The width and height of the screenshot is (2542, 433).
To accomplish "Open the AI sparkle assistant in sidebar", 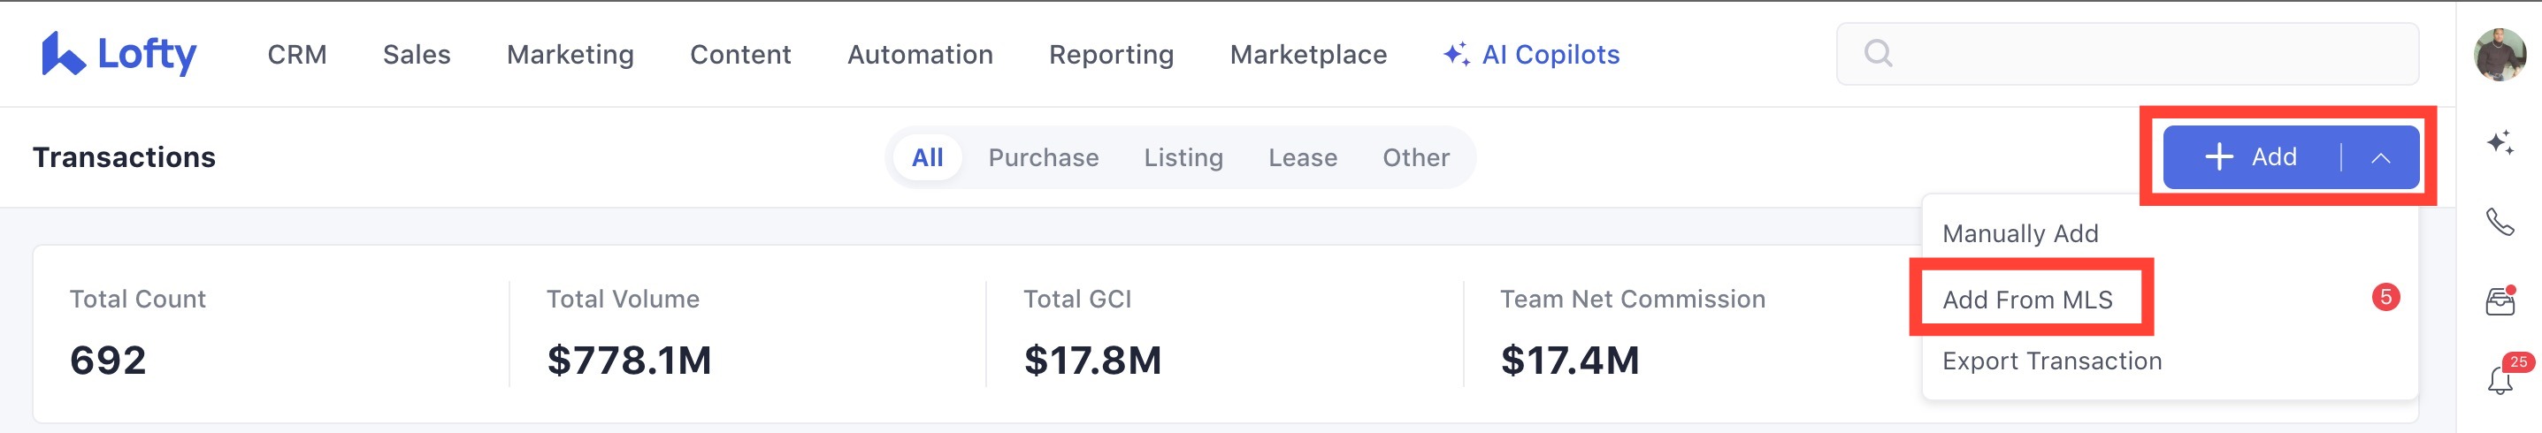I will (x=2499, y=143).
